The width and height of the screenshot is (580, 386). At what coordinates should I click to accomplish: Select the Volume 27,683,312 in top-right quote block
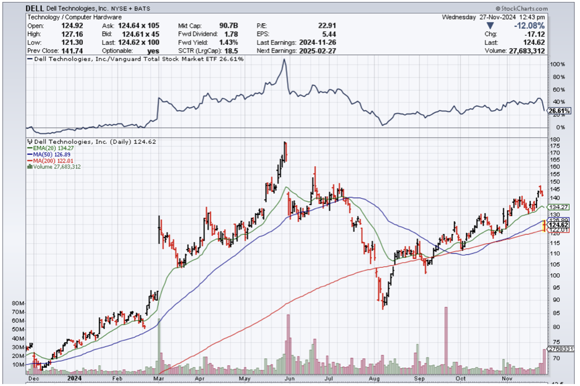[x=527, y=51]
